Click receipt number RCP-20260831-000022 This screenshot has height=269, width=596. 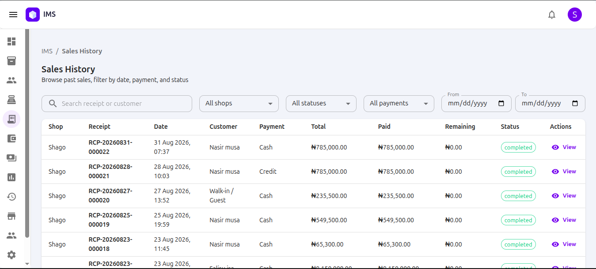point(110,147)
